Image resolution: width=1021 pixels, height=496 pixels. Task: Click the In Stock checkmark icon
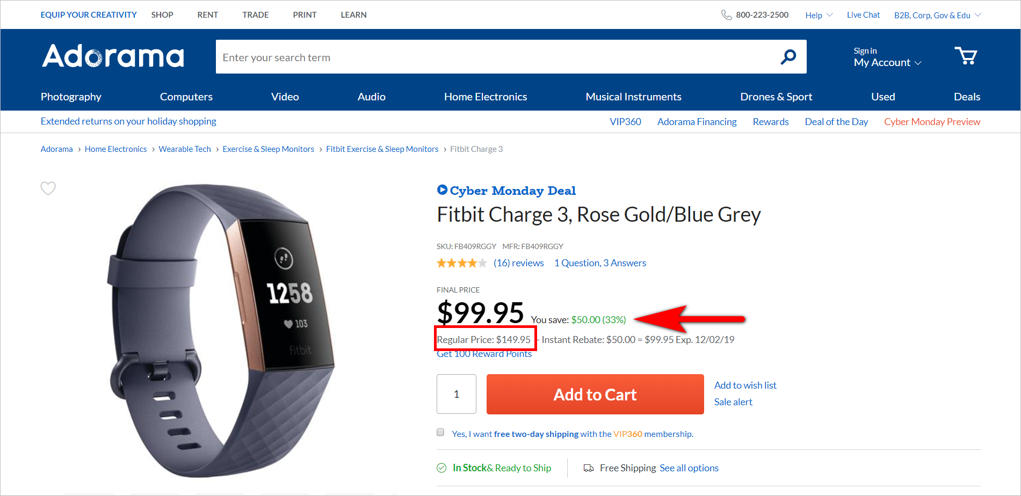point(441,468)
